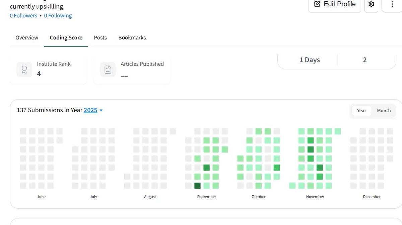Click the Articles Published label
The image size is (402, 225).
click(142, 64)
